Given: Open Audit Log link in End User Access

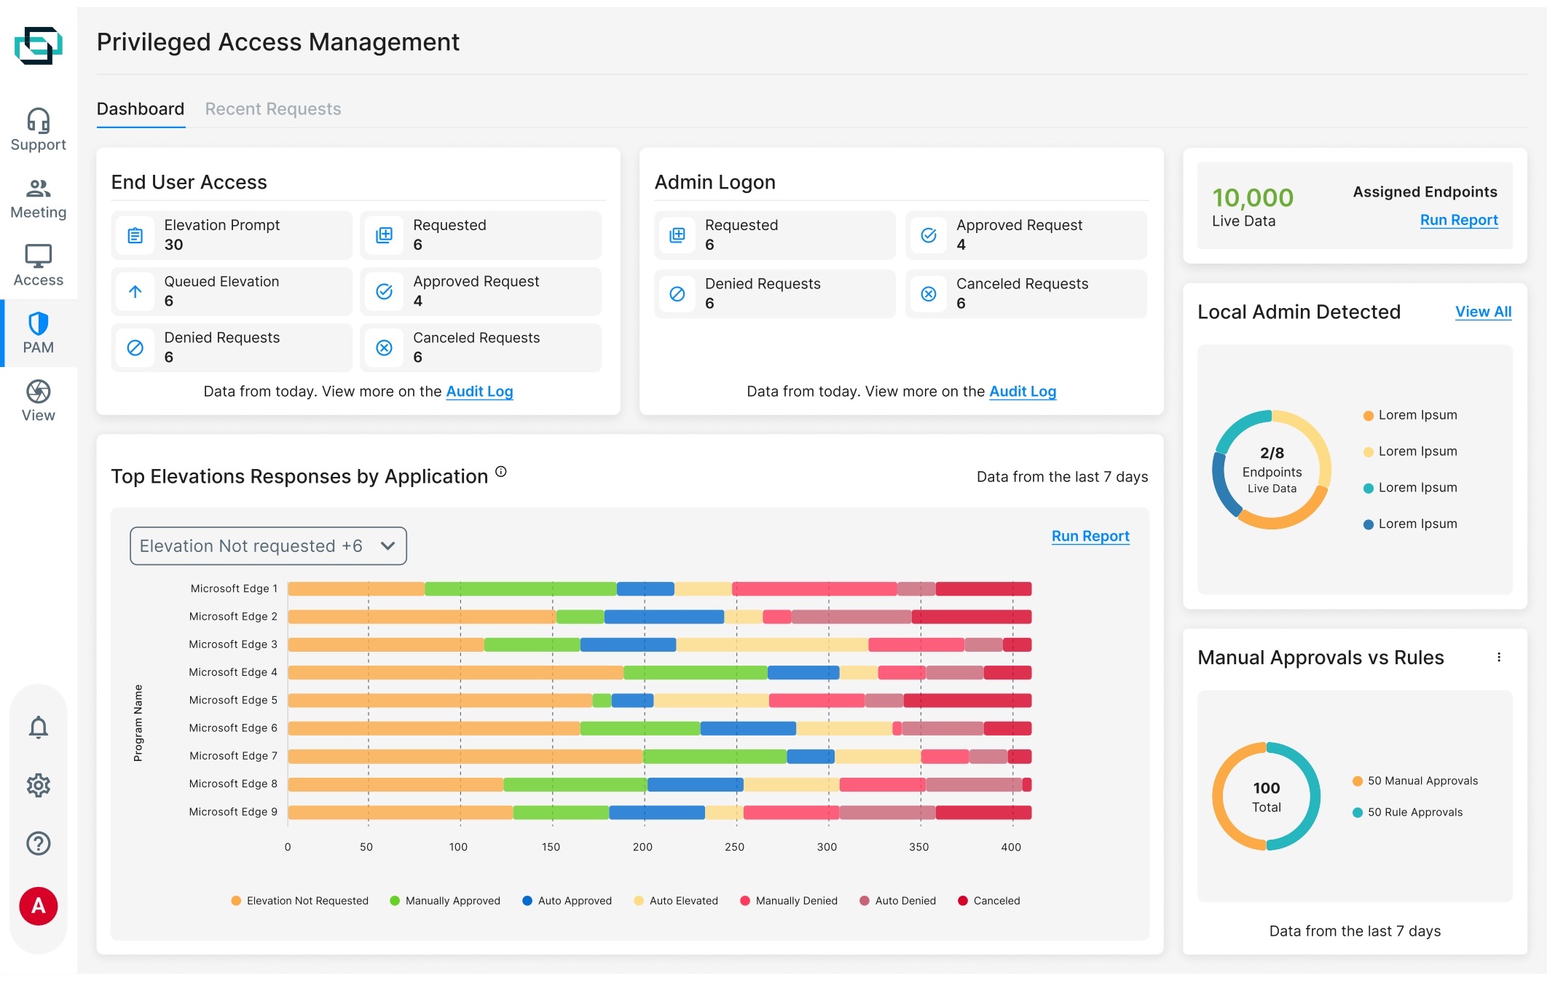Looking at the screenshot, I should [x=479, y=391].
